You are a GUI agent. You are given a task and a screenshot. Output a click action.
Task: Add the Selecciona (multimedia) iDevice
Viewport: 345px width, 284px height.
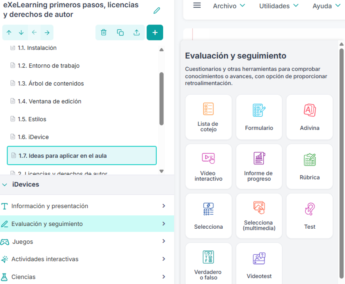pyautogui.click(x=259, y=216)
